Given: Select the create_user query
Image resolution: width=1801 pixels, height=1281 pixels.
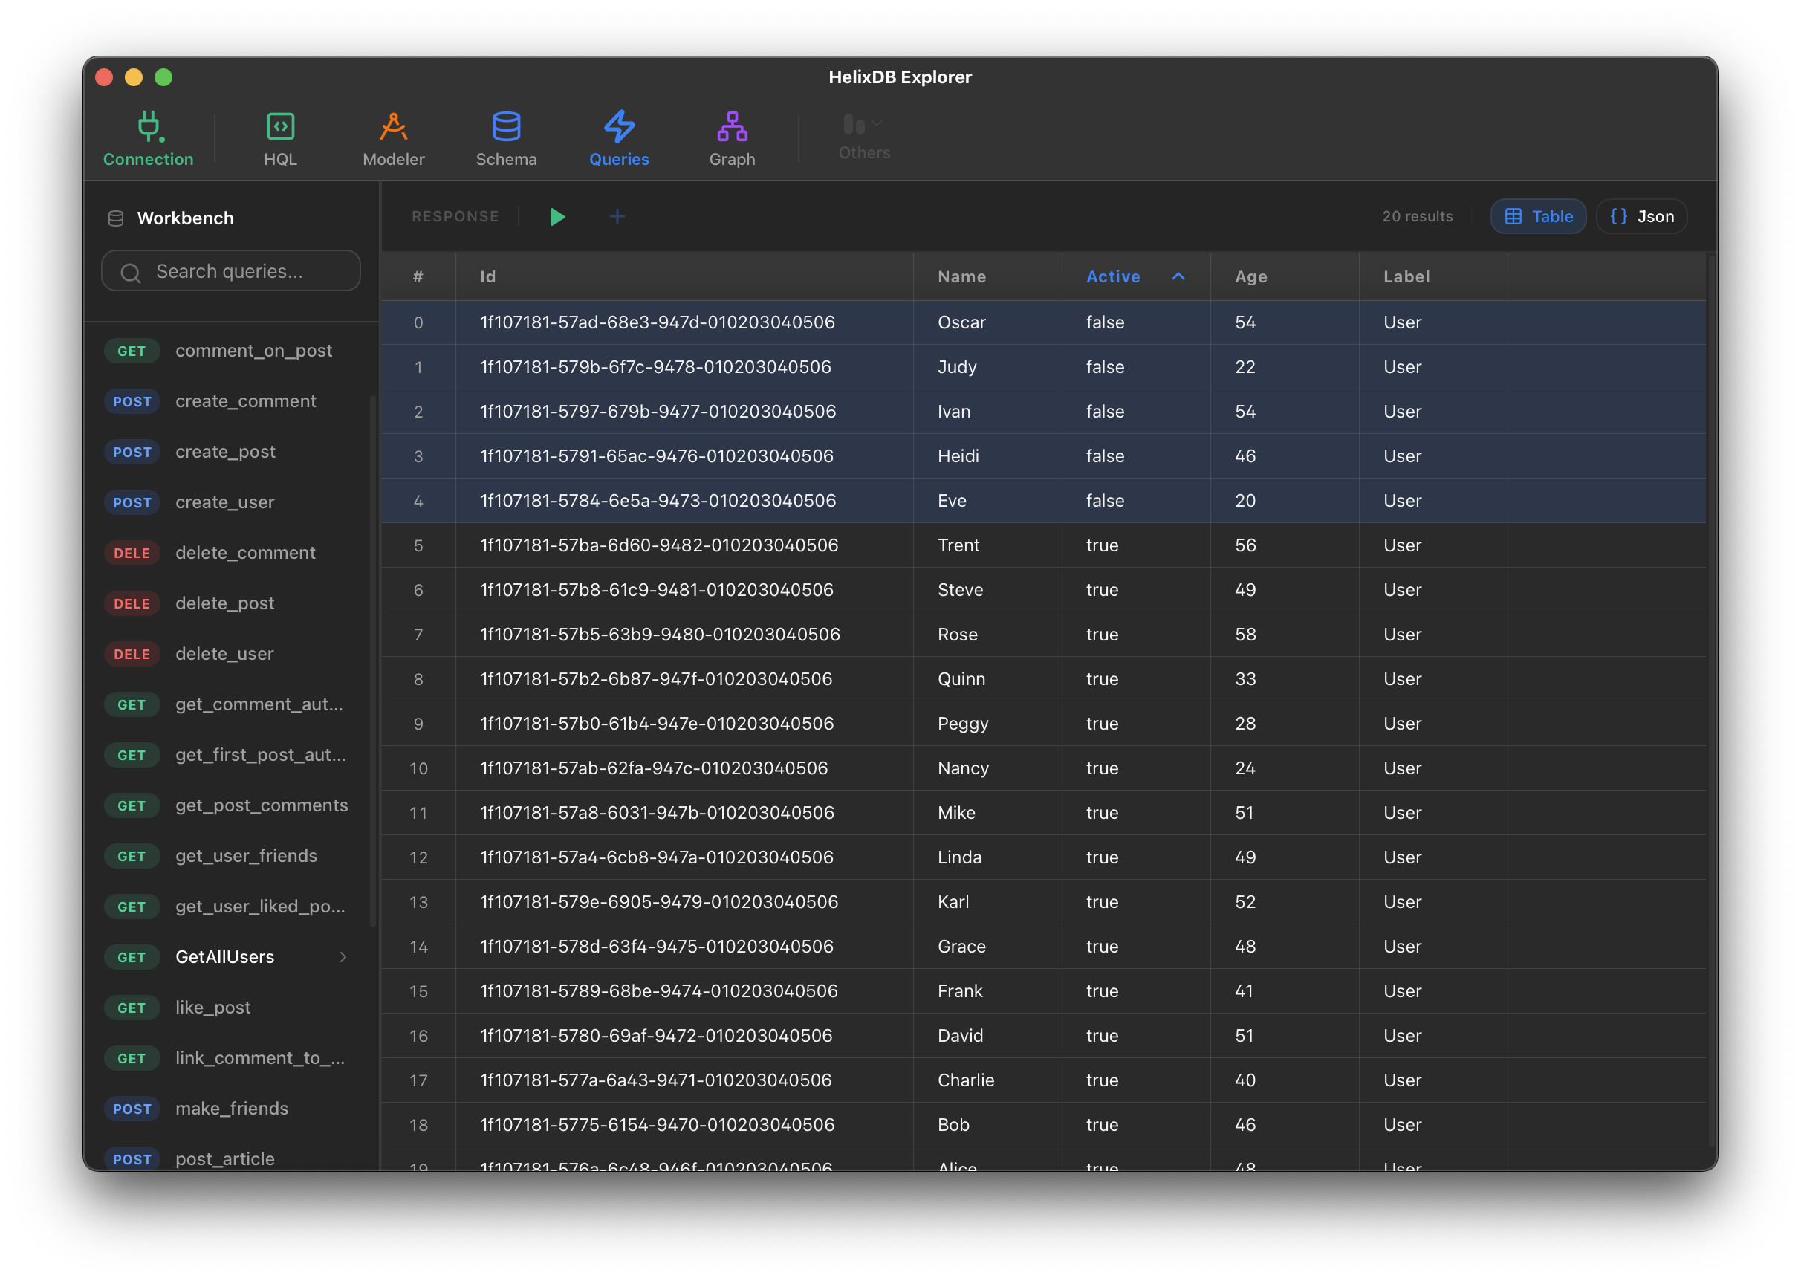Looking at the screenshot, I should (x=224, y=502).
